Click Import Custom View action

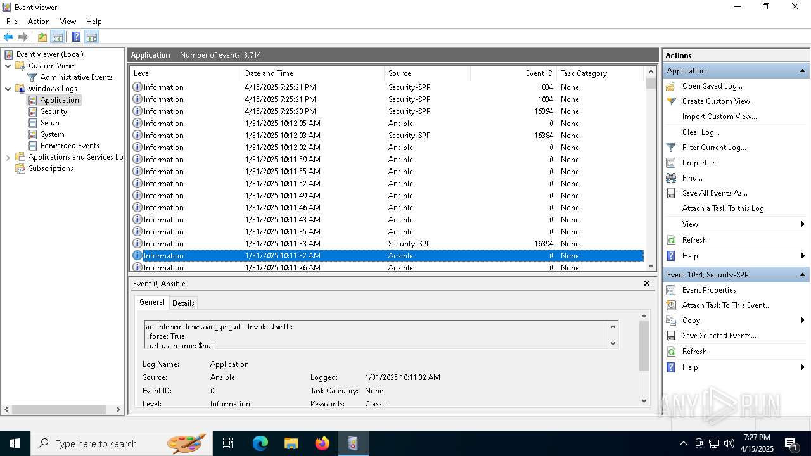click(719, 117)
